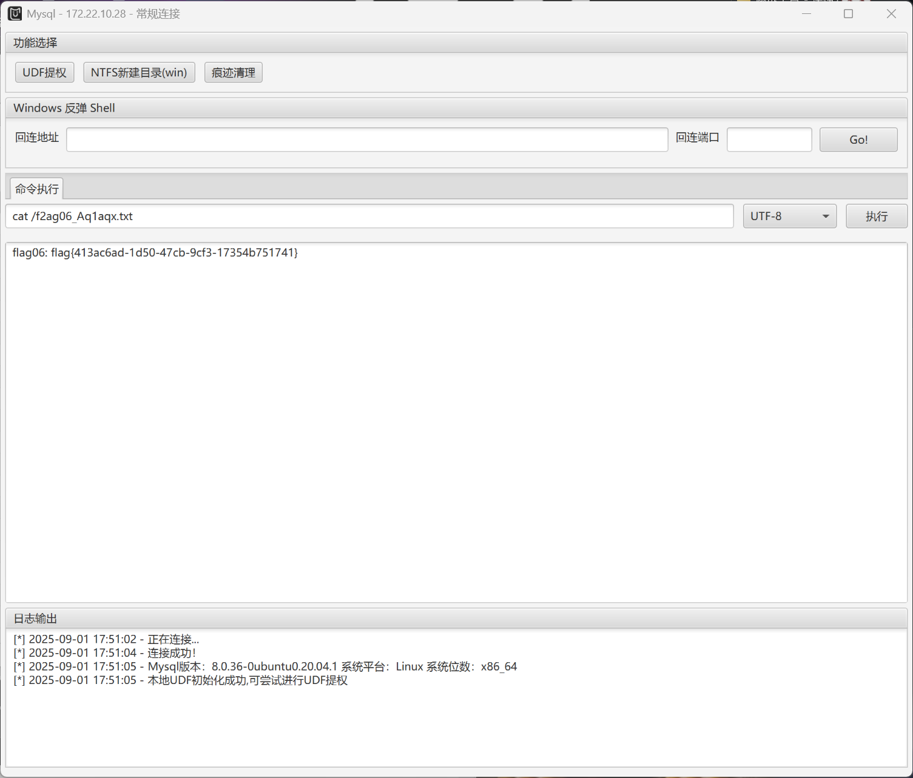Click the flag06 output line
This screenshot has height=778, width=913.
[155, 253]
